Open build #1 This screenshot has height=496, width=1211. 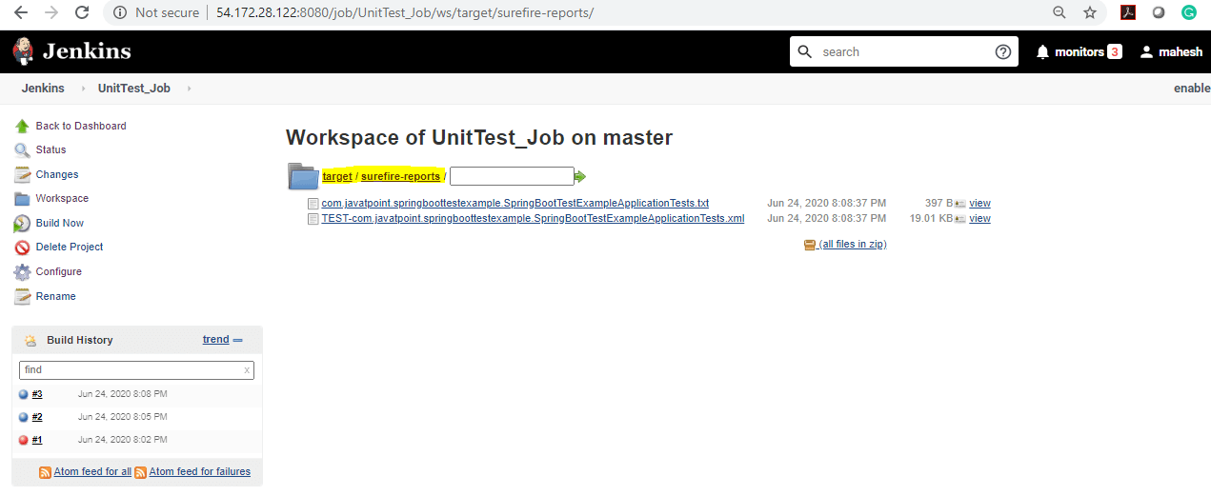pos(37,440)
